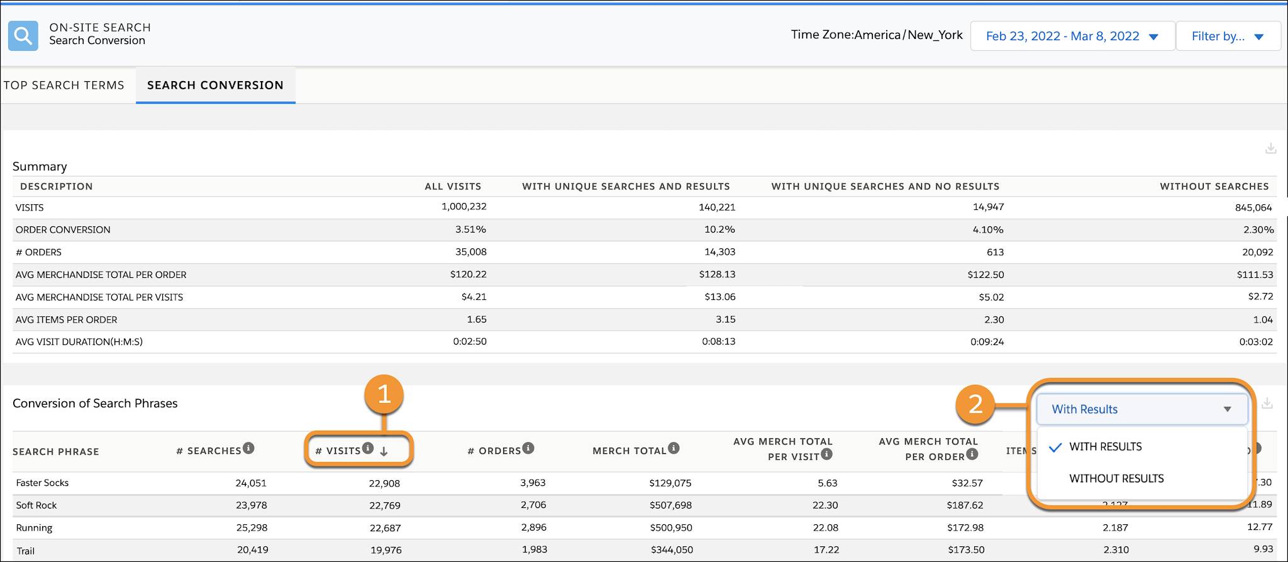Click the AVG VISIT DURATION(H:M:S) row label
1288x562 pixels.
tap(79, 342)
